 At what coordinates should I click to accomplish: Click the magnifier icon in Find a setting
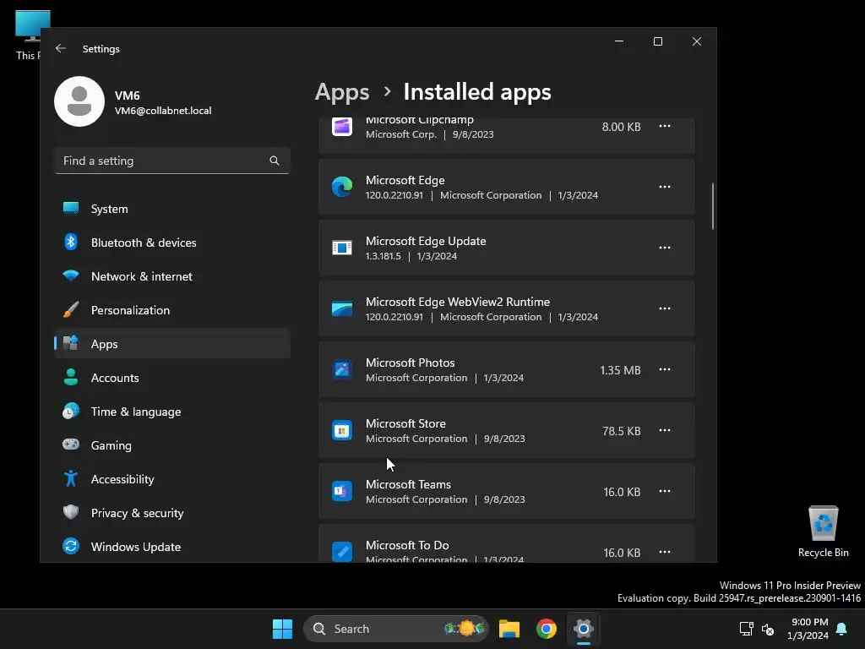click(x=275, y=161)
